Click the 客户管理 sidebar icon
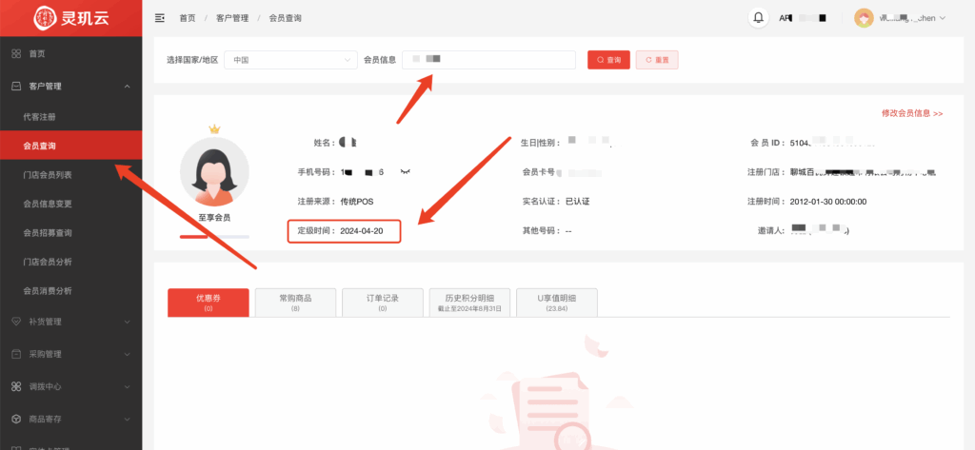Image resolution: width=975 pixels, height=450 pixels. tap(17, 87)
